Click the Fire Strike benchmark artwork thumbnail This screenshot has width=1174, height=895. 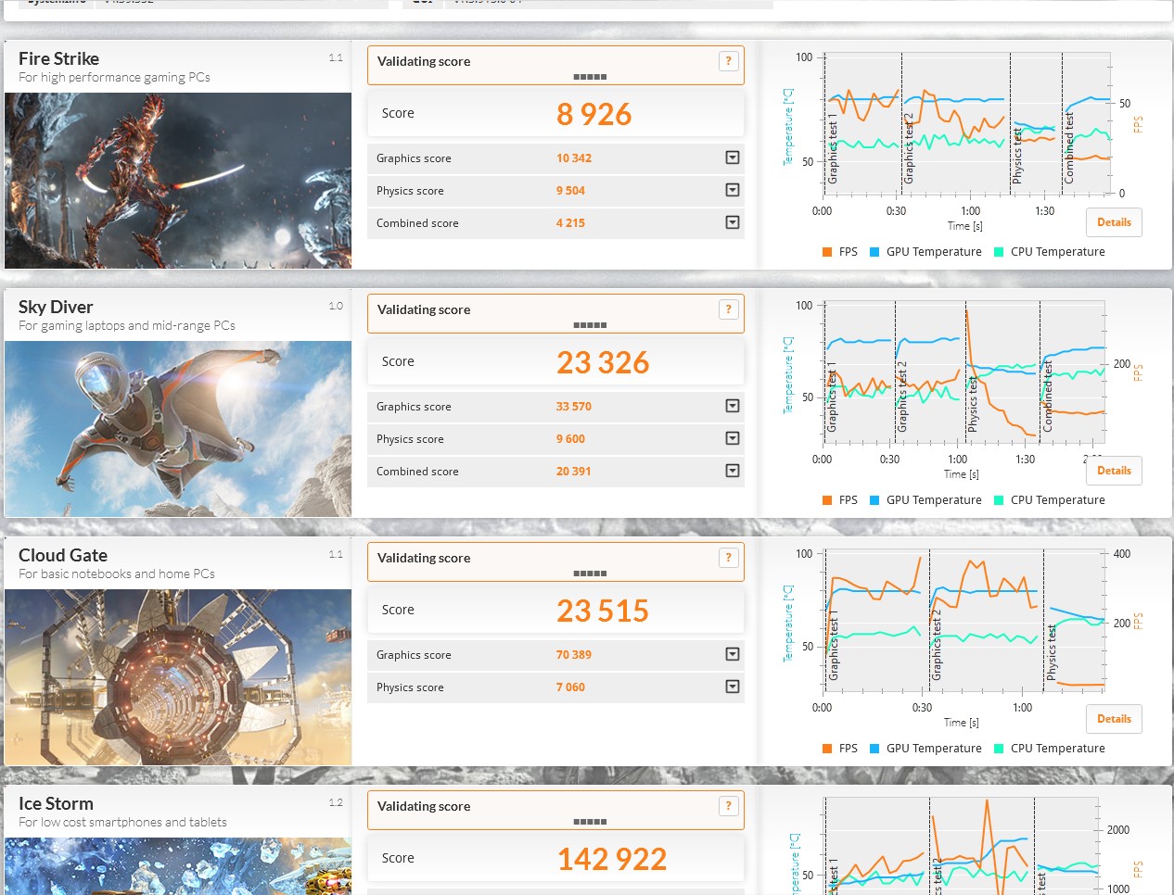point(178,181)
